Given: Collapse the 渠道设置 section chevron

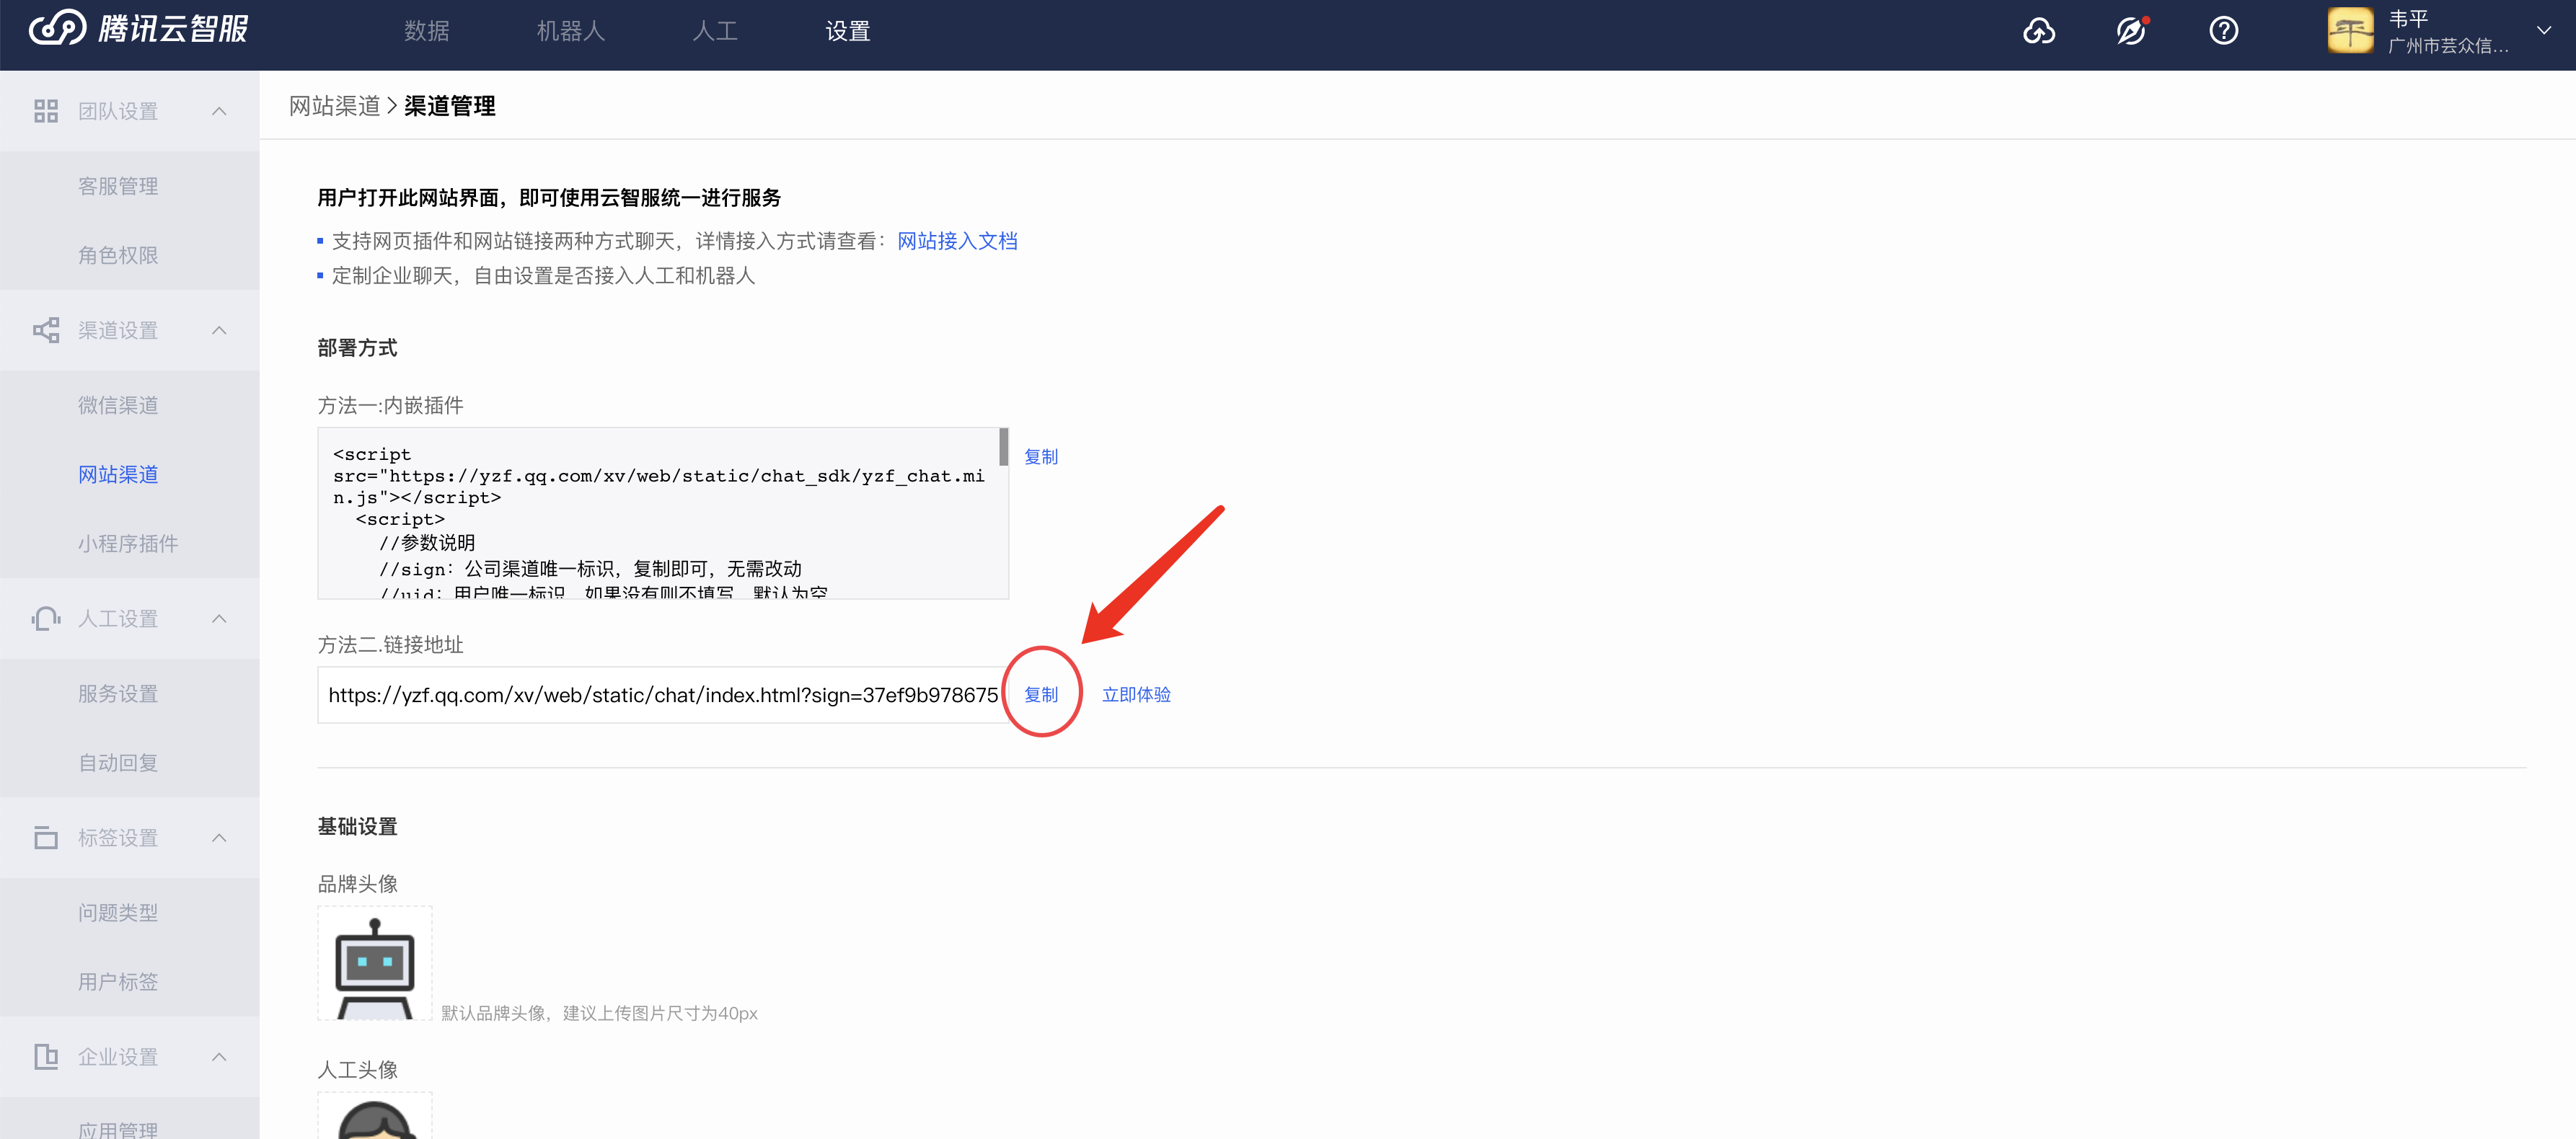Looking at the screenshot, I should pos(219,330).
